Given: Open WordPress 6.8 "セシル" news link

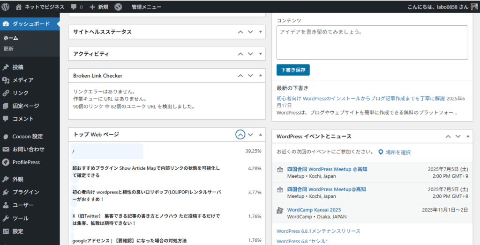Looking at the screenshot, I should click(302, 241).
